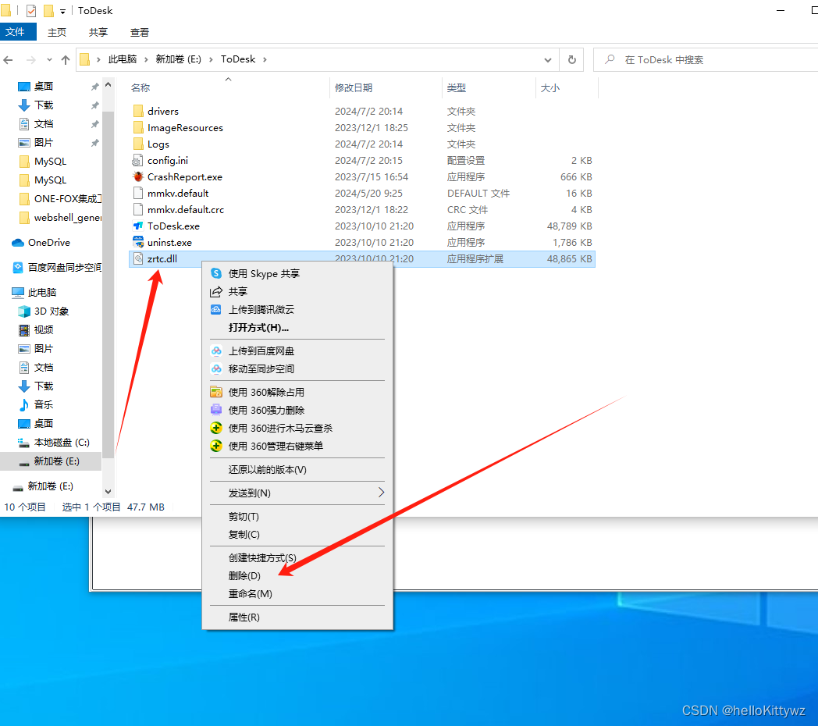818x726 pixels.
Task: Click the uninst.exe file icon
Action: tap(138, 242)
